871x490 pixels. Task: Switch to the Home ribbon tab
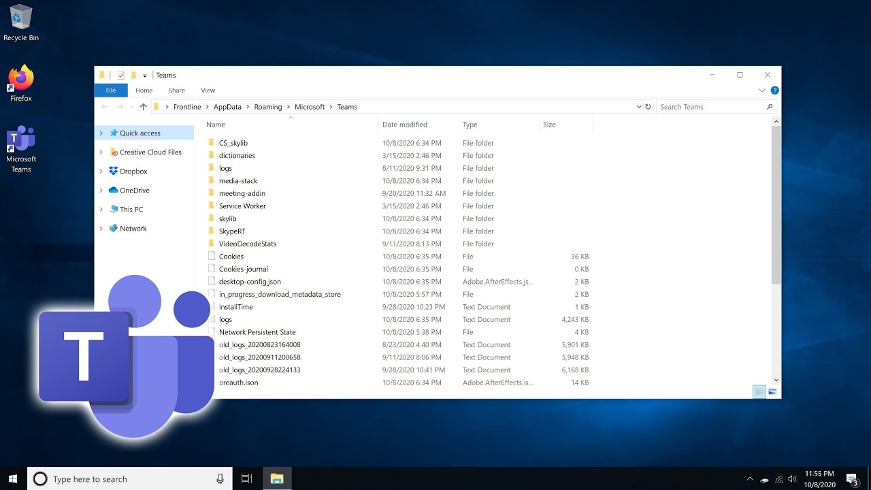tap(144, 91)
